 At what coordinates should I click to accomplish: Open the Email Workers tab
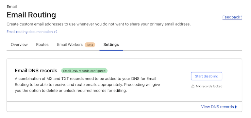click(x=70, y=44)
